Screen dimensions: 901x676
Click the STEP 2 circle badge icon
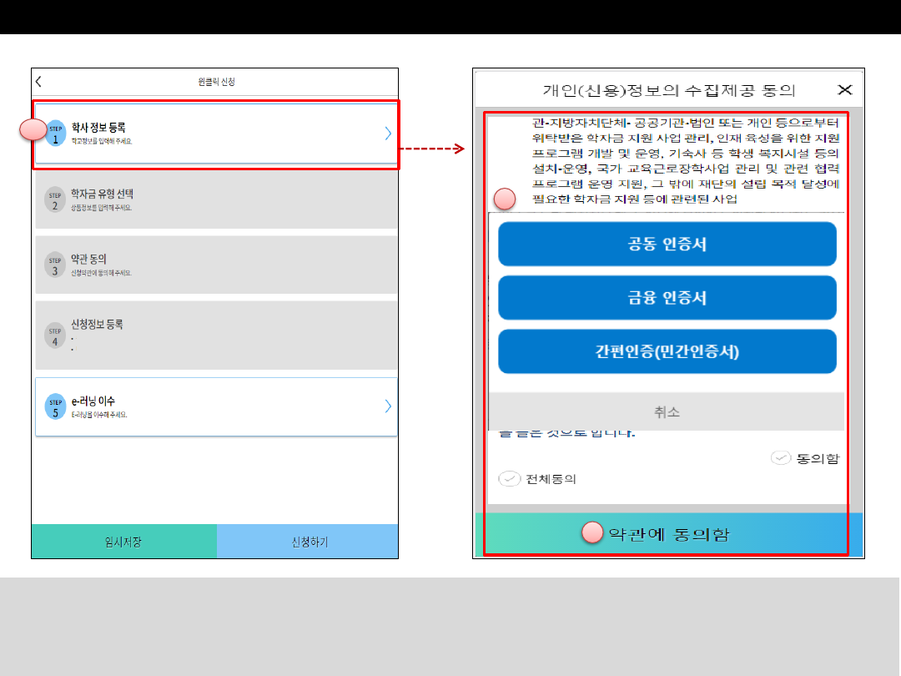click(55, 199)
